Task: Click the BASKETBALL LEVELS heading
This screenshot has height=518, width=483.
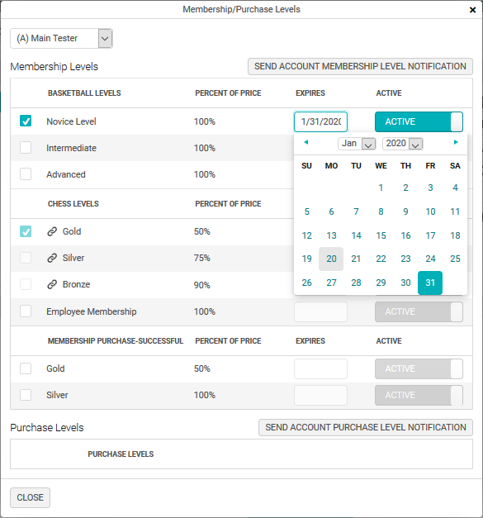Action: pyautogui.click(x=84, y=93)
